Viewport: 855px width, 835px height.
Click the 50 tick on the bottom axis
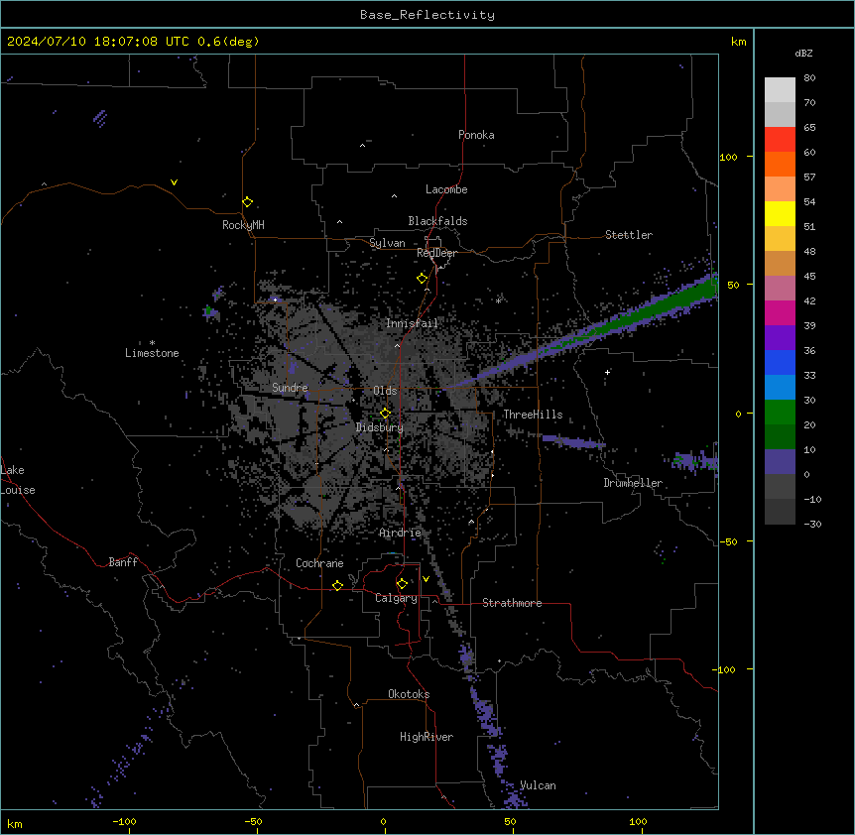click(x=510, y=821)
